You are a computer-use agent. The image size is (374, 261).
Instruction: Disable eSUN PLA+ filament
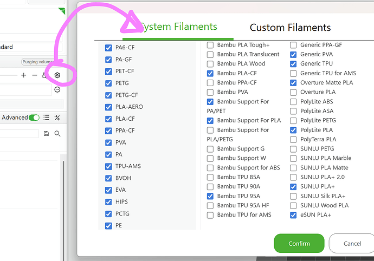pos(293,215)
